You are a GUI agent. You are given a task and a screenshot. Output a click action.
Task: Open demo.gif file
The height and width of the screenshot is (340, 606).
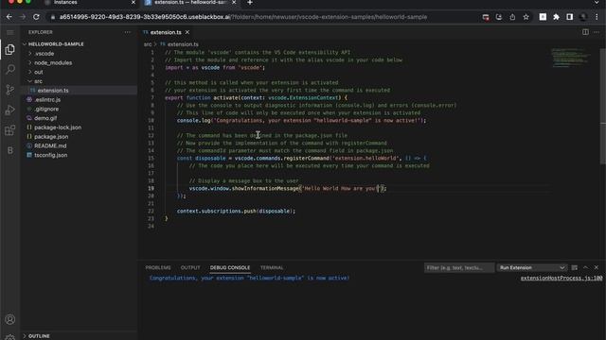45,118
